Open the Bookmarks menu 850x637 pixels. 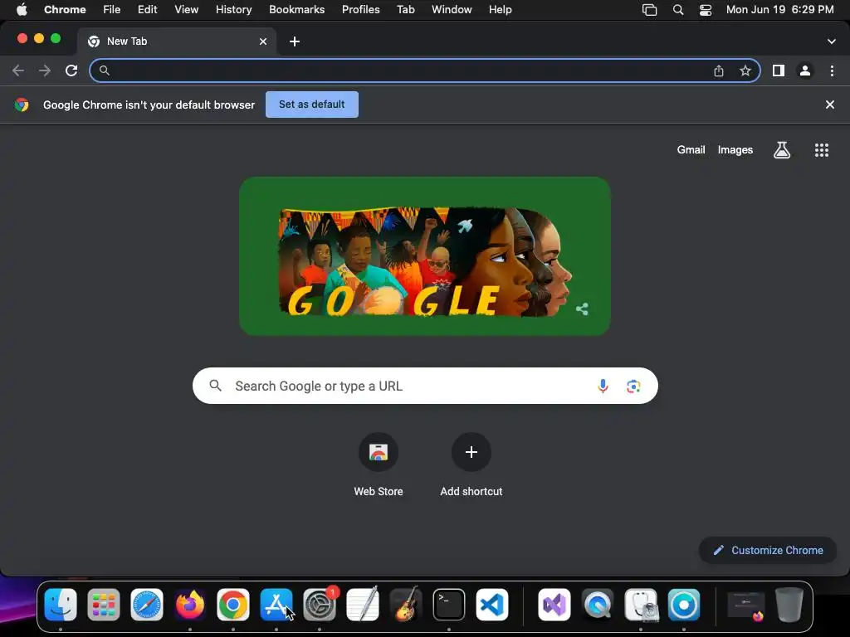[x=296, y=10]
